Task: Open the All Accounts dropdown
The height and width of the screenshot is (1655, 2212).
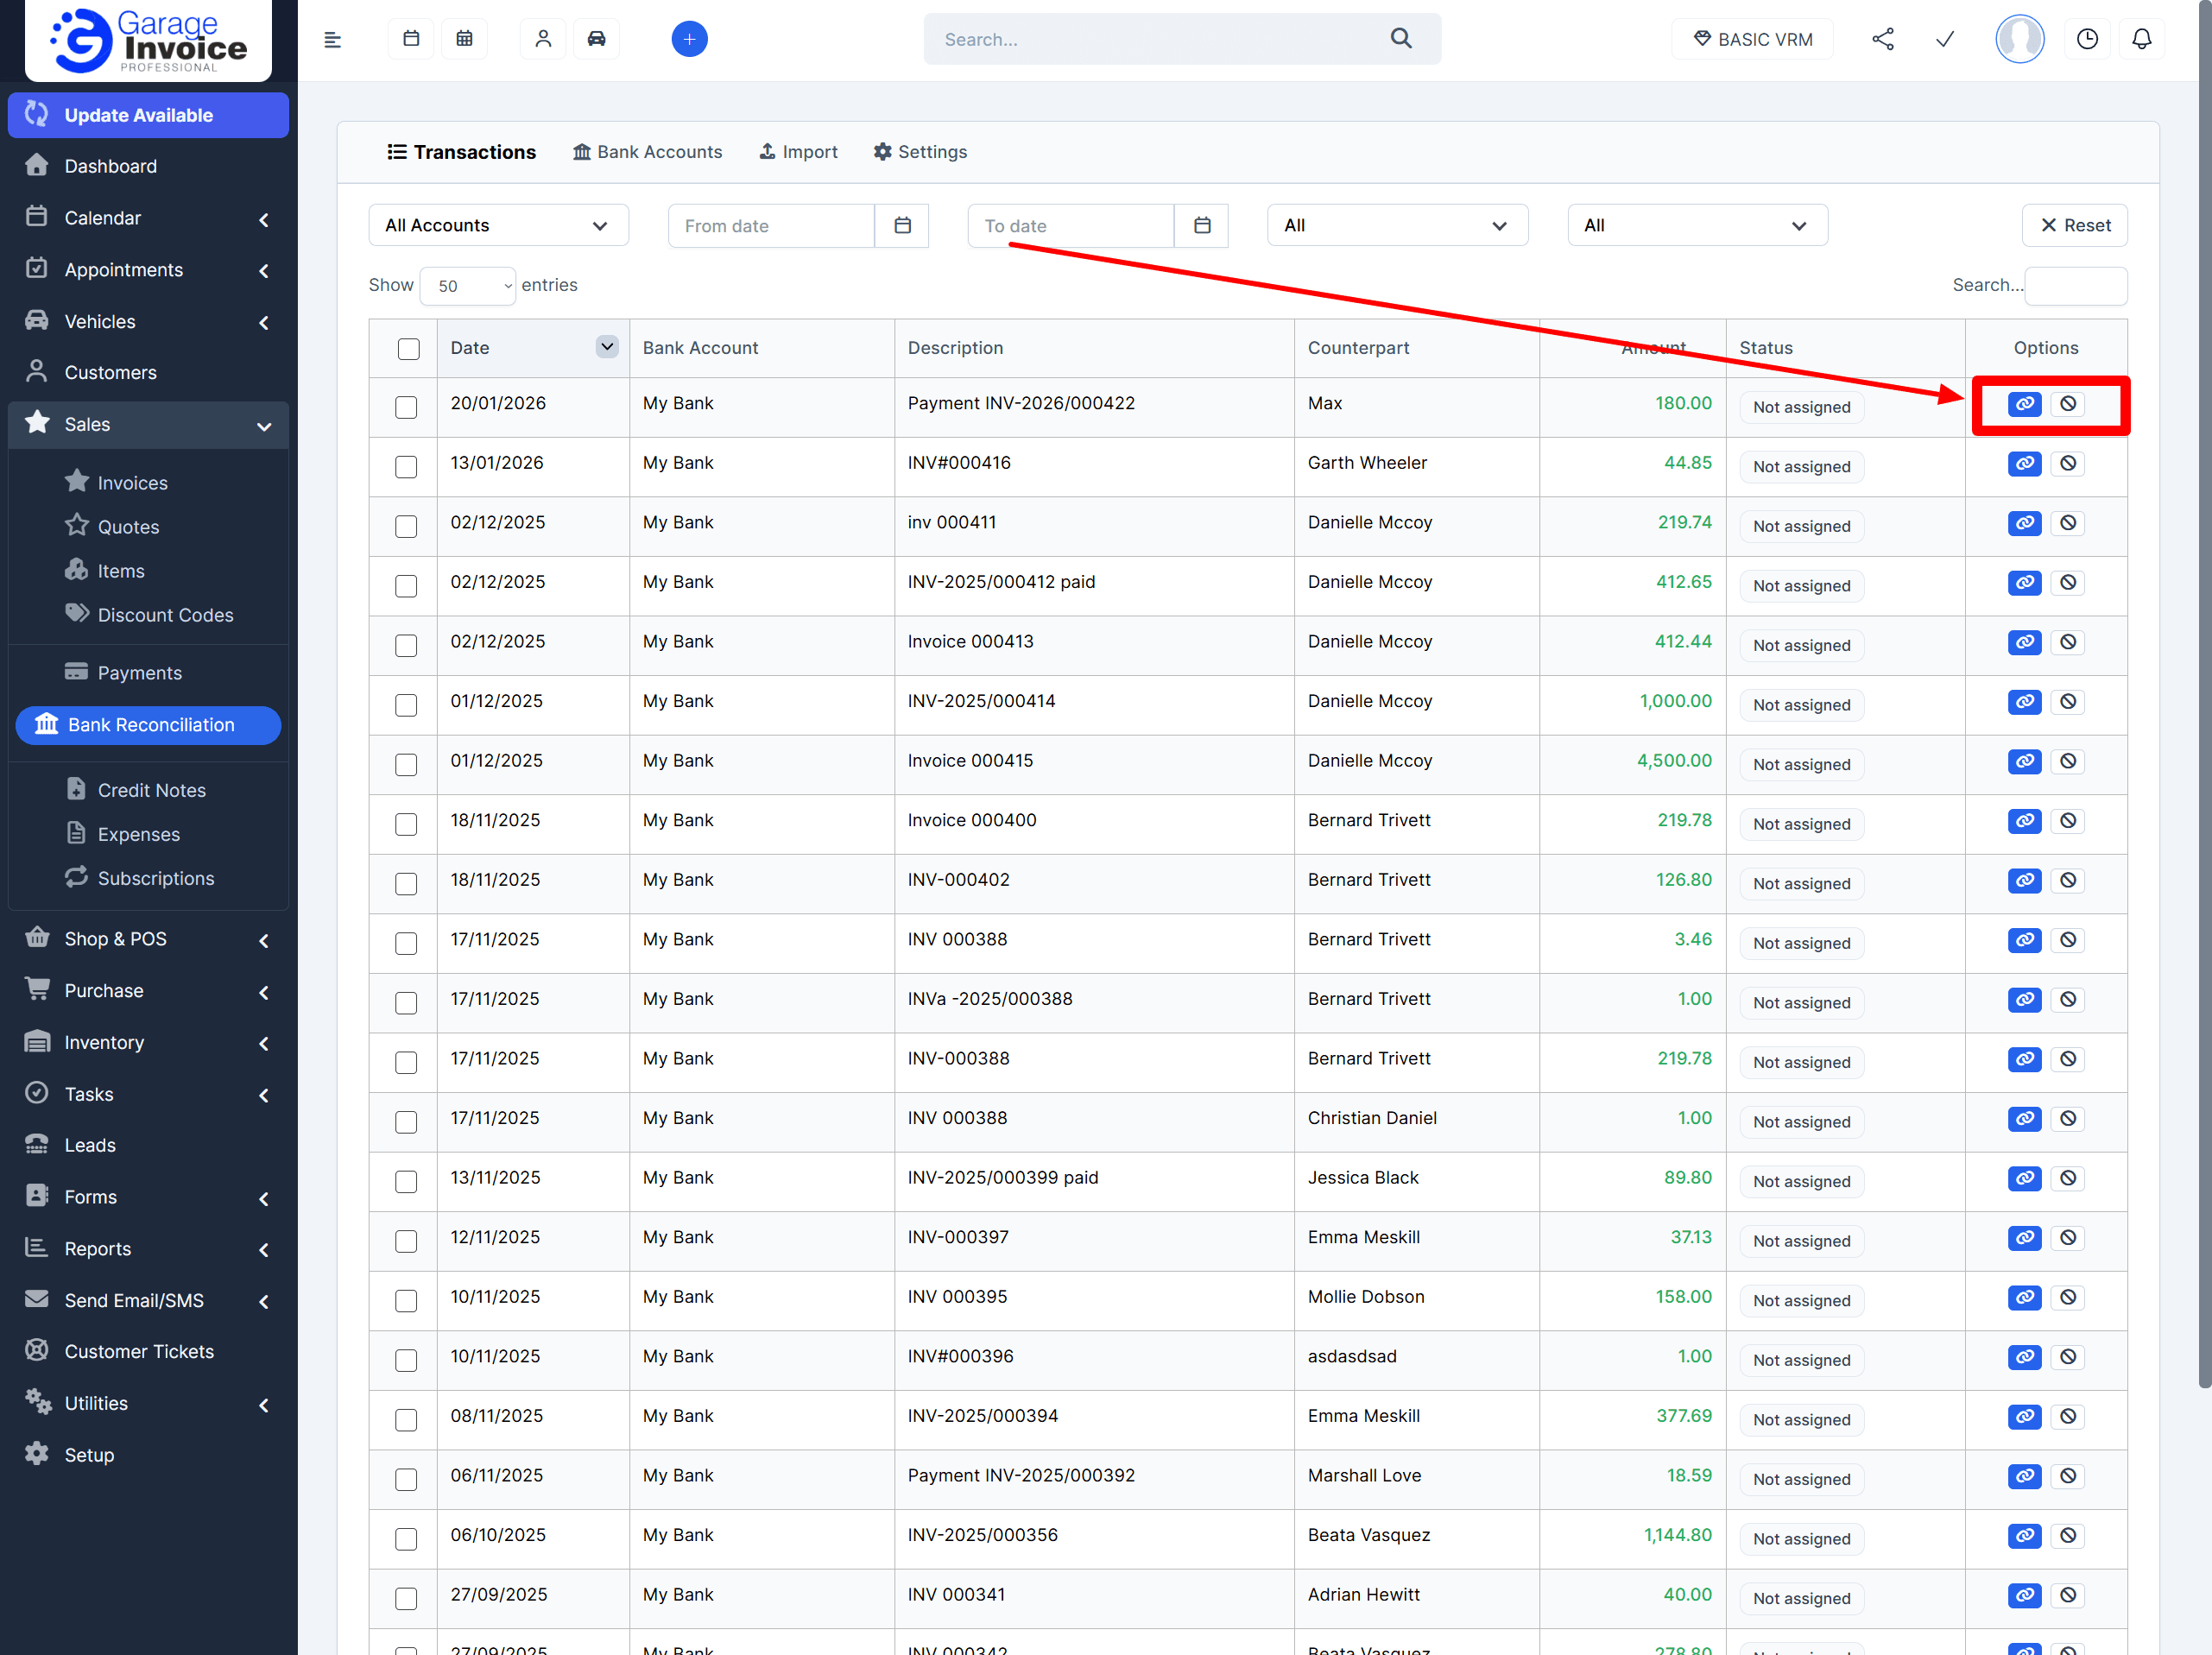Action: click(x=498, y=226)
